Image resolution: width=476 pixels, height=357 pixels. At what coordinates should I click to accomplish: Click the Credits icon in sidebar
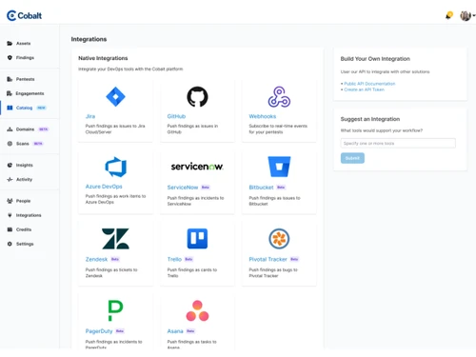[x=10, y=229]
